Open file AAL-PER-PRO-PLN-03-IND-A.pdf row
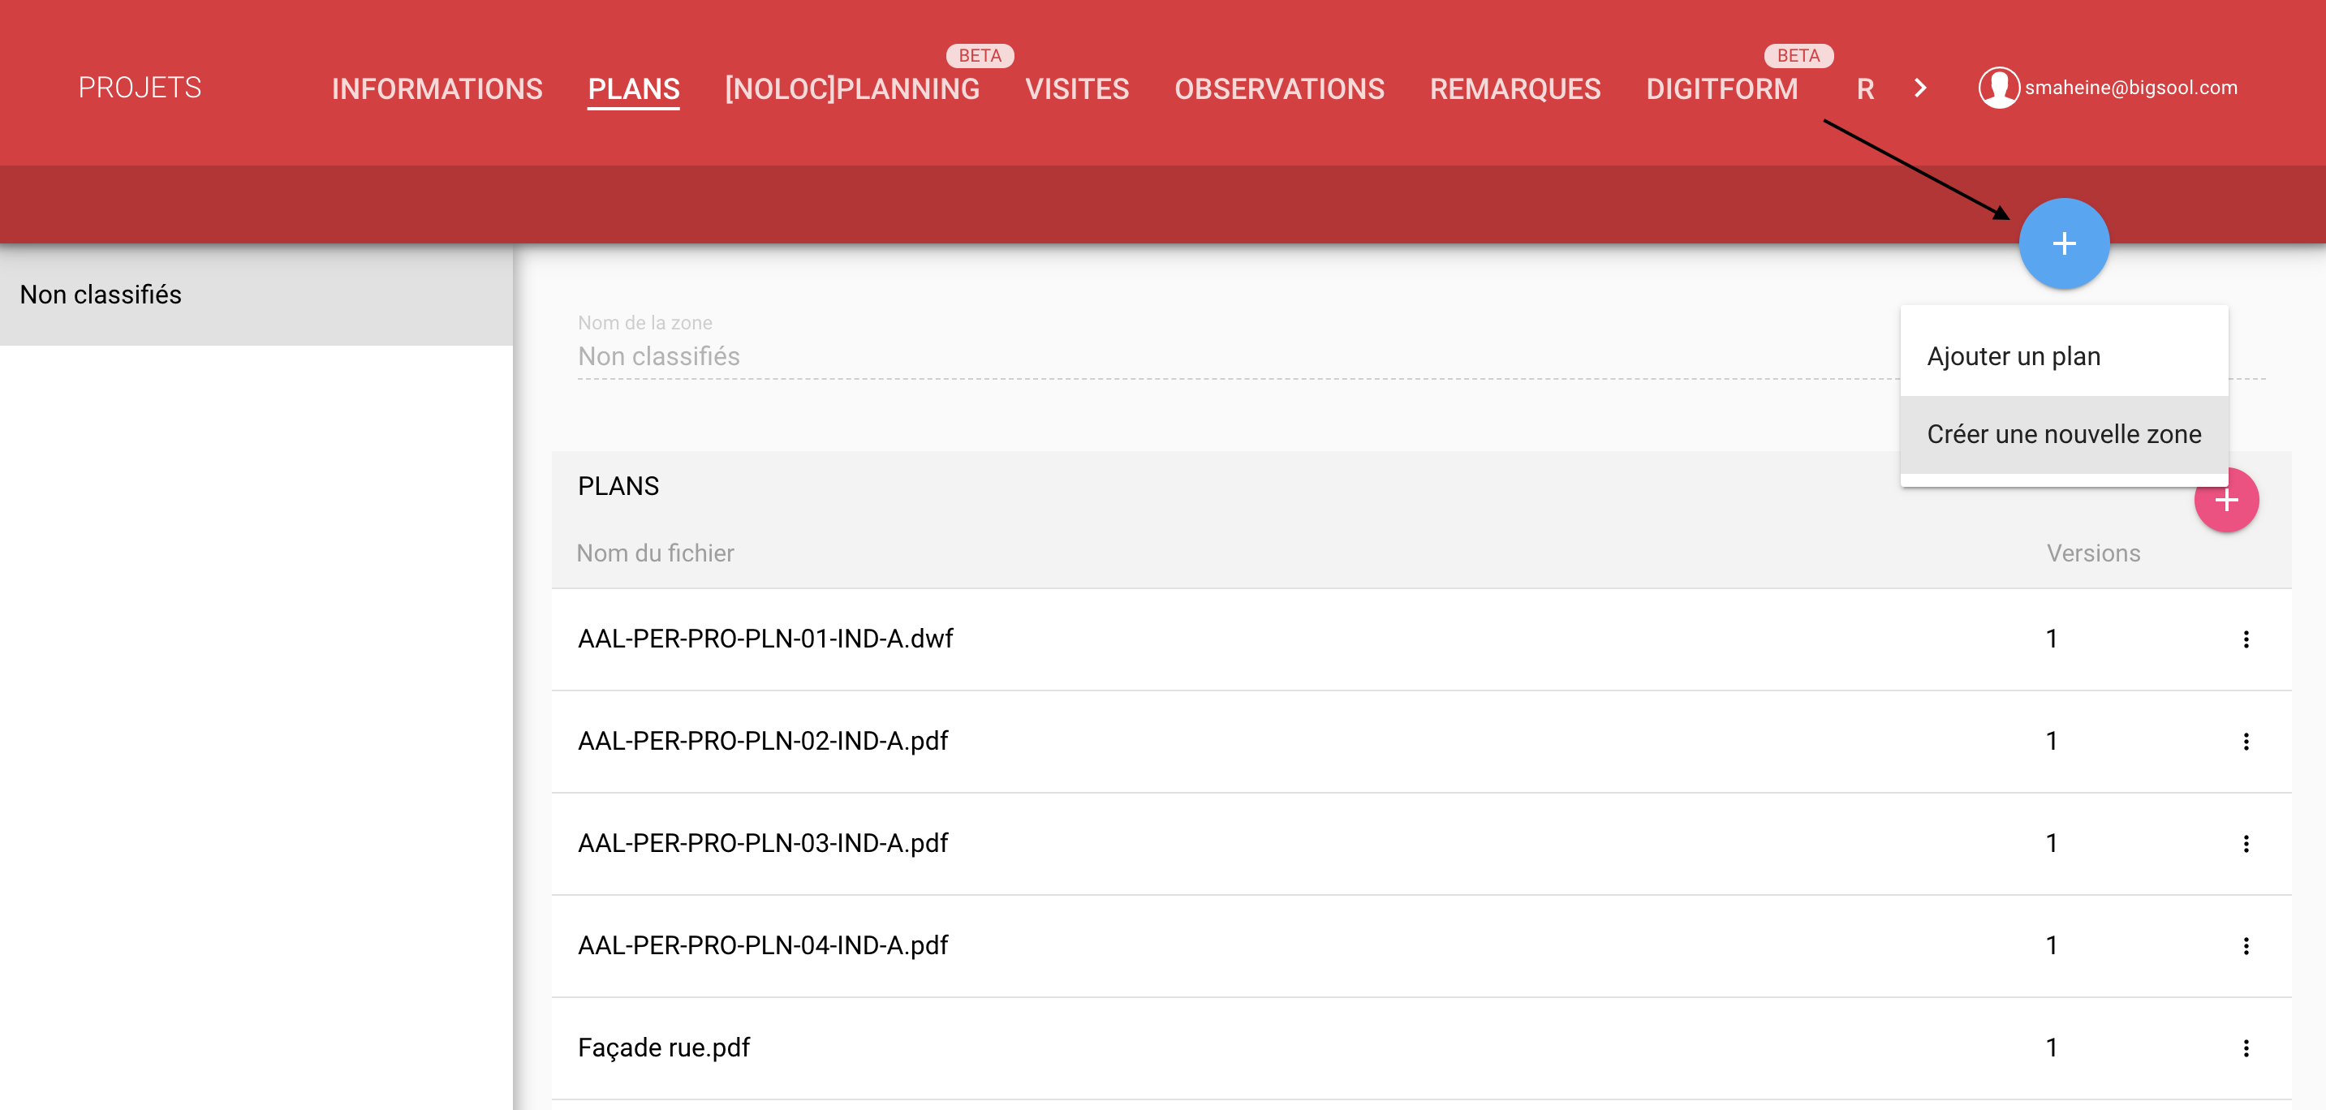 pyautogui.click(x=763, y=844)
